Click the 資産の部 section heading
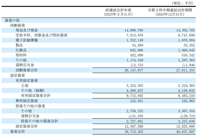 coord(12,20)
